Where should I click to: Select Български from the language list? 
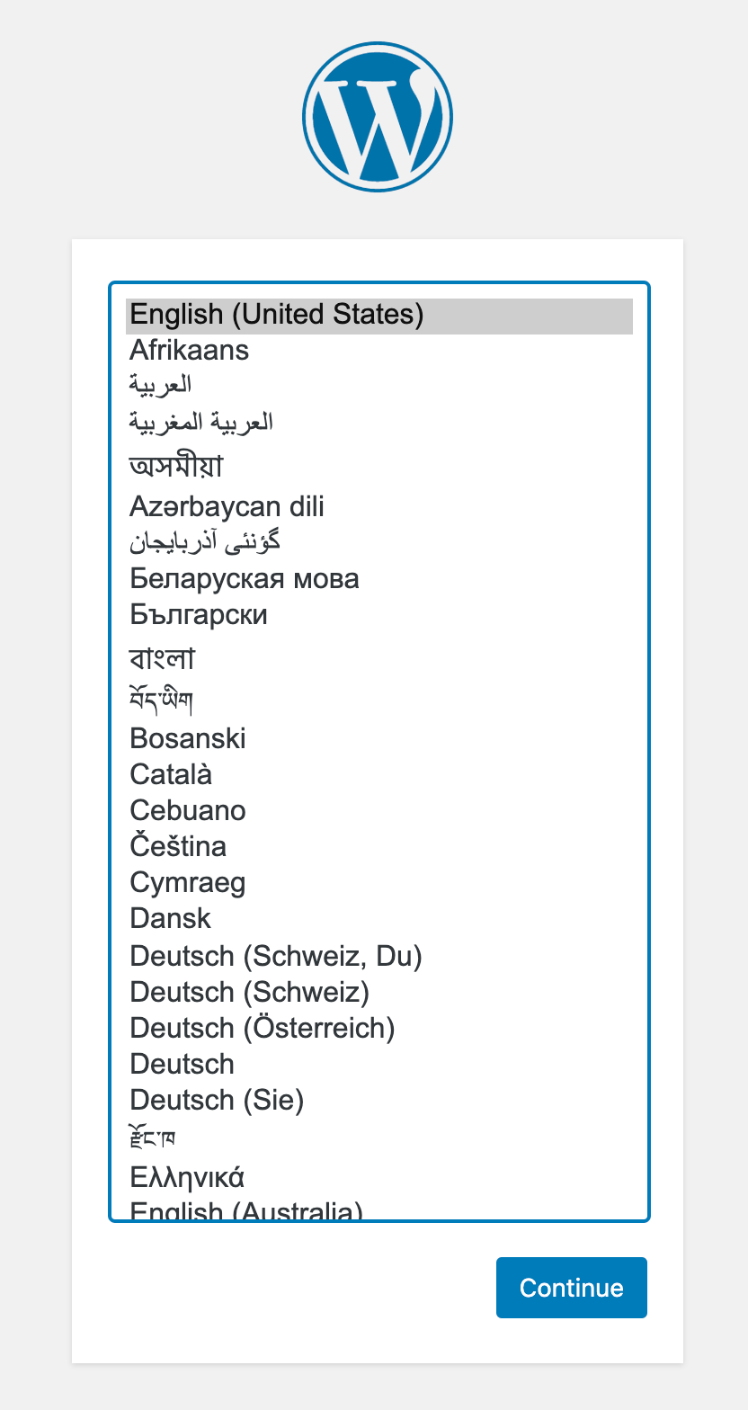199,615
